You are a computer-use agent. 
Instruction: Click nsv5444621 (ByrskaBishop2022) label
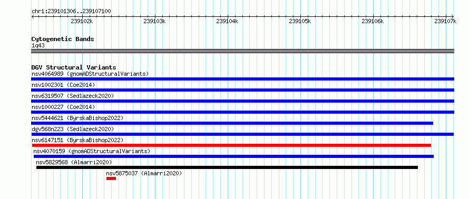[77, 118]
